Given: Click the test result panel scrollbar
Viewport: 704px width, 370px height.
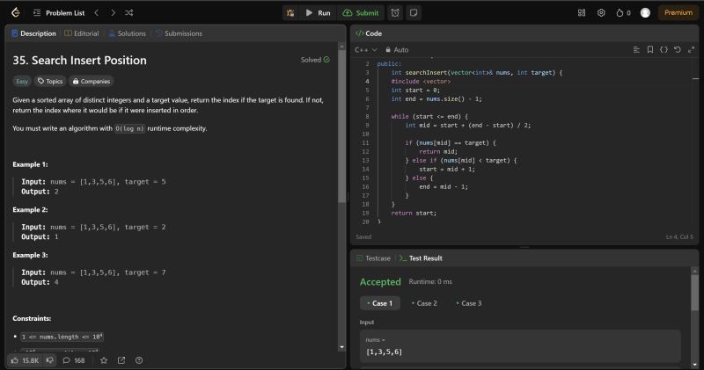Looking at the screenshot, I should (694, 292).
